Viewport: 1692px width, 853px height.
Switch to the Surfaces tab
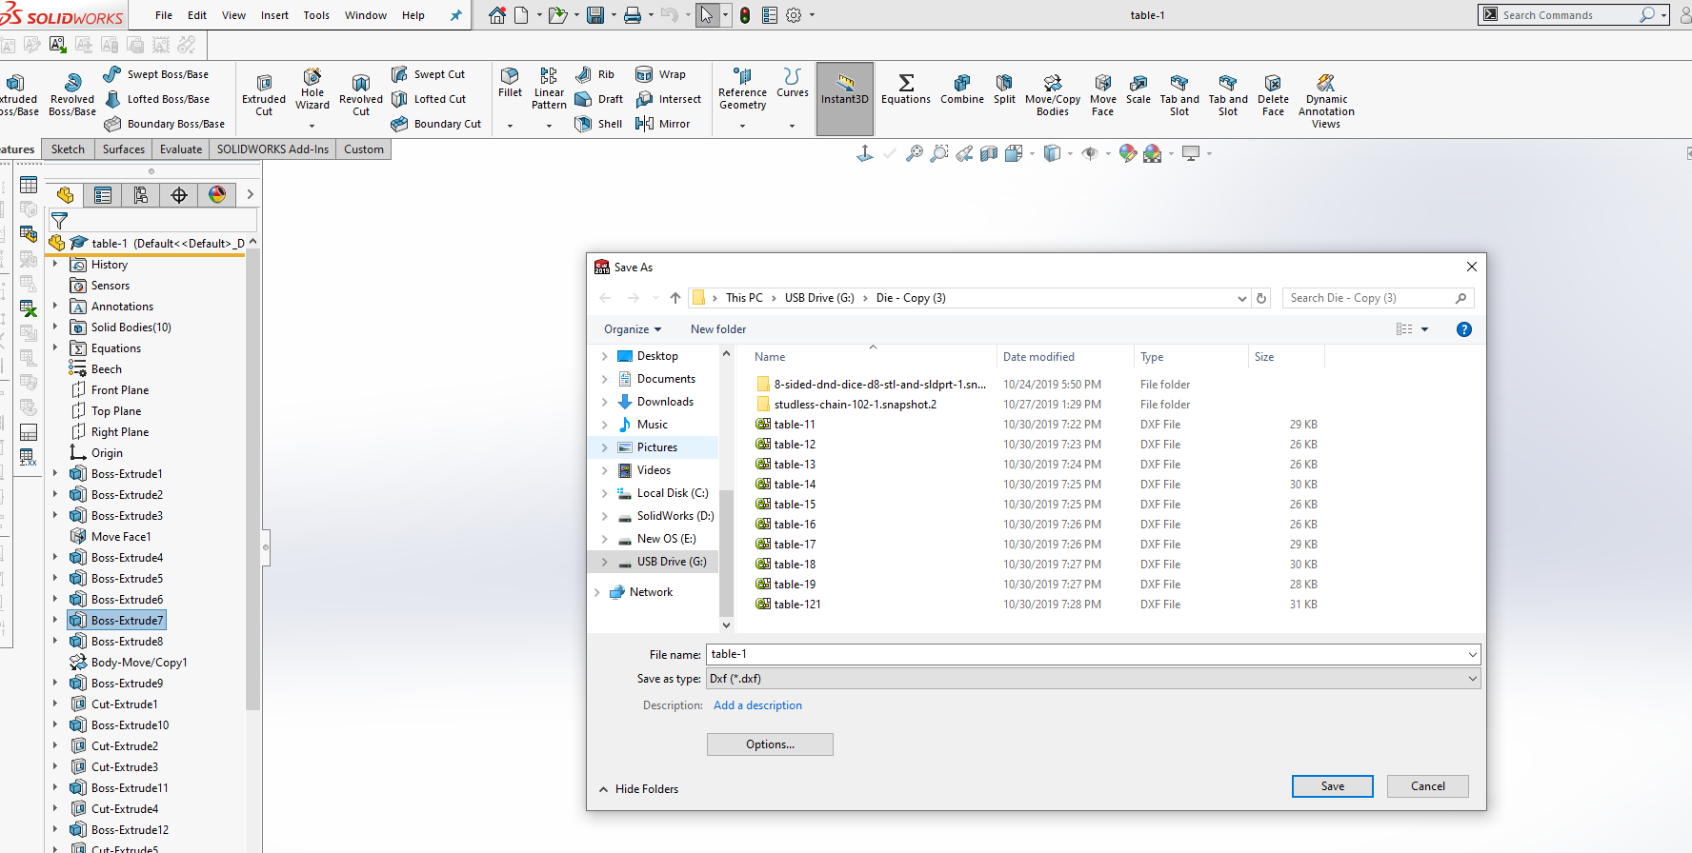click(x=124, y=149)
